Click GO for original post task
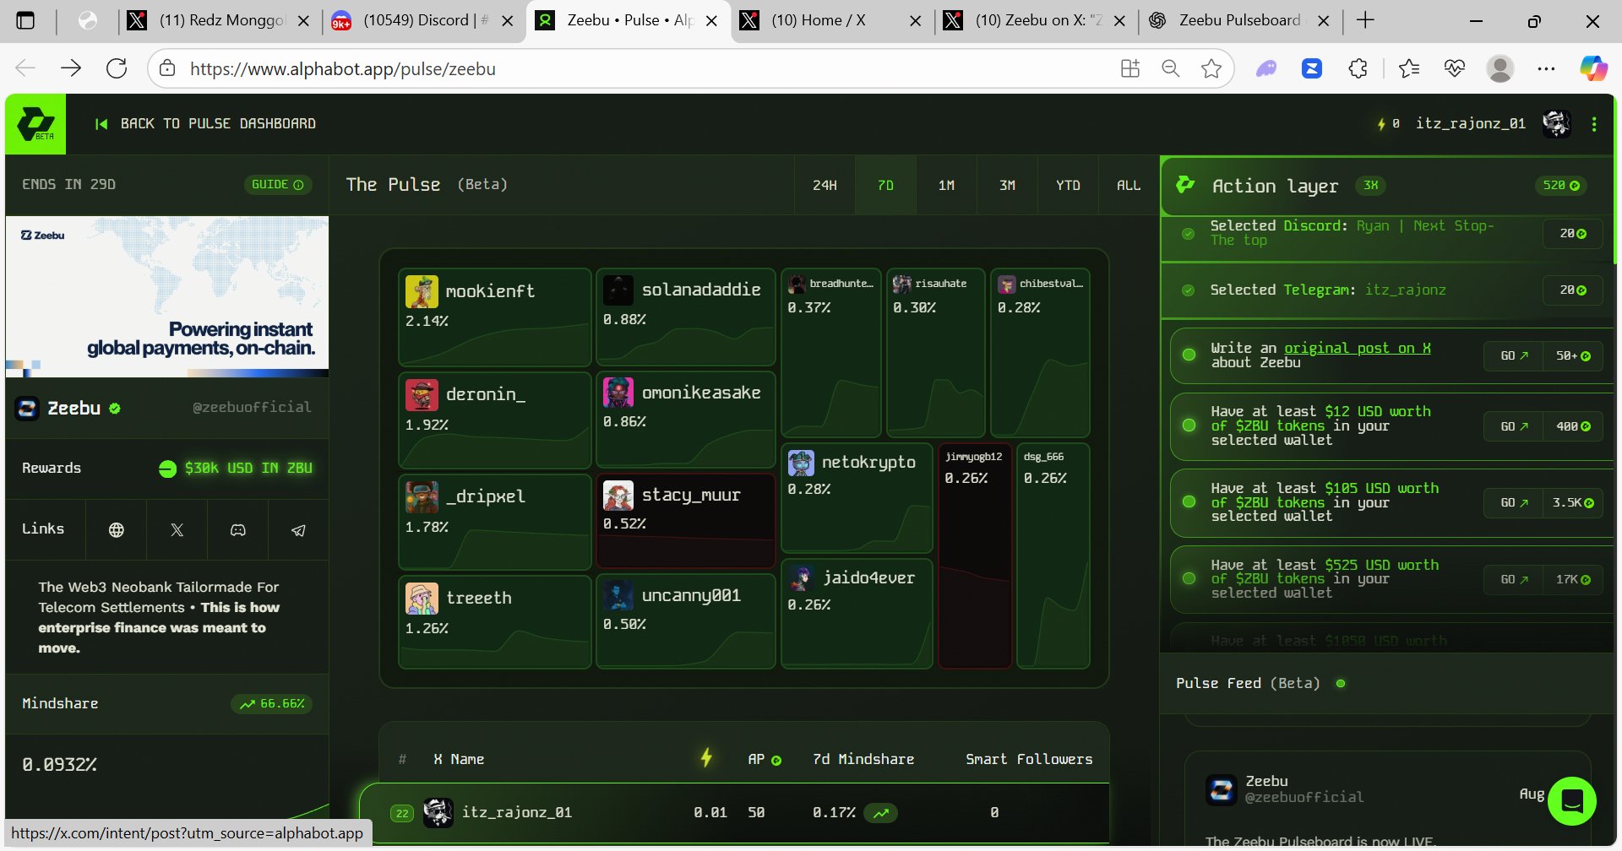Viewport: 1622px width, 851px height. tap(1514, 355)
